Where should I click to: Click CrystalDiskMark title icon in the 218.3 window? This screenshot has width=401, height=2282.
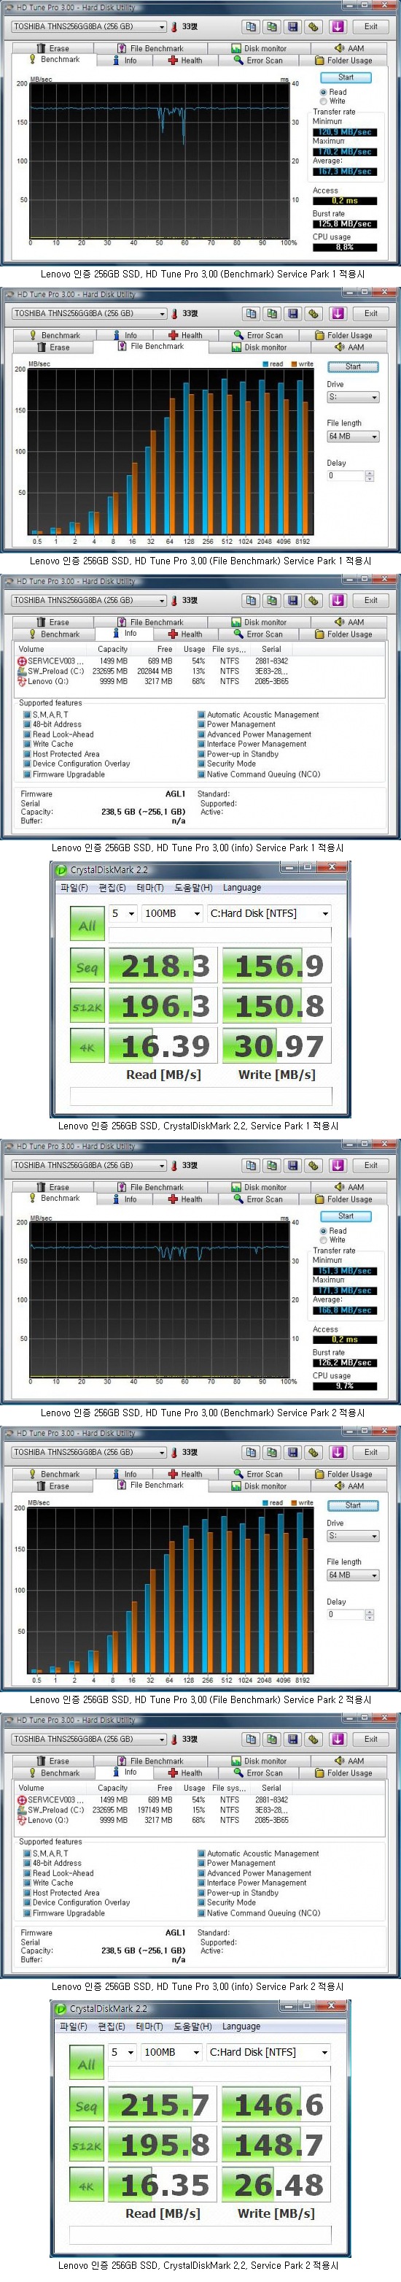point(62,870)
